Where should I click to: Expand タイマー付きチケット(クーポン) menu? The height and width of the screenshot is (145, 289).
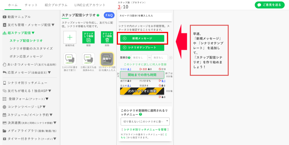29,139
